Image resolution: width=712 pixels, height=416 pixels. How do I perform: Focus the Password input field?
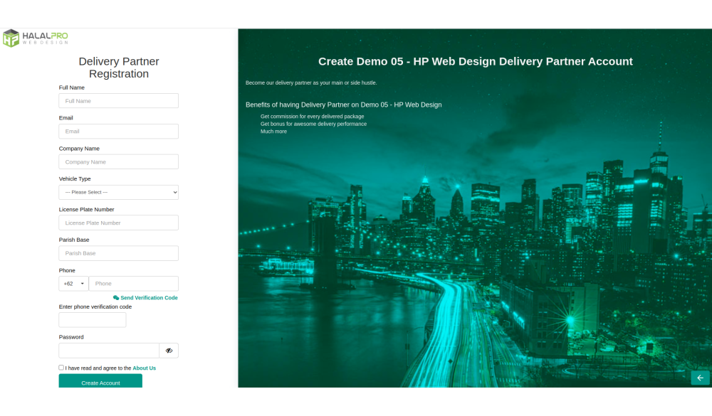[109, 351]
